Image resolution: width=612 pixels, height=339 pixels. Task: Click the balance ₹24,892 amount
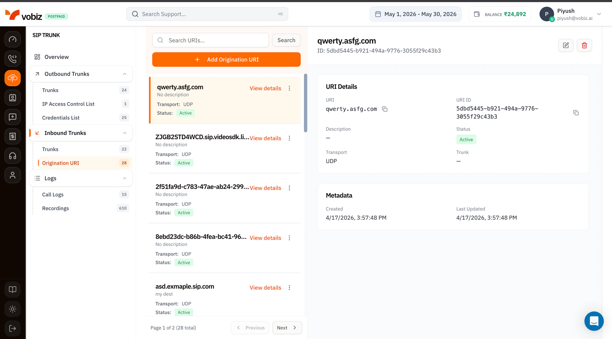(x=515, y=14)
